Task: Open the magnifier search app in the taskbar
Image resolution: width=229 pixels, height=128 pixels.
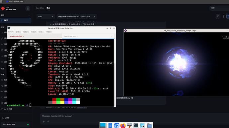Action: pos(142,125)
